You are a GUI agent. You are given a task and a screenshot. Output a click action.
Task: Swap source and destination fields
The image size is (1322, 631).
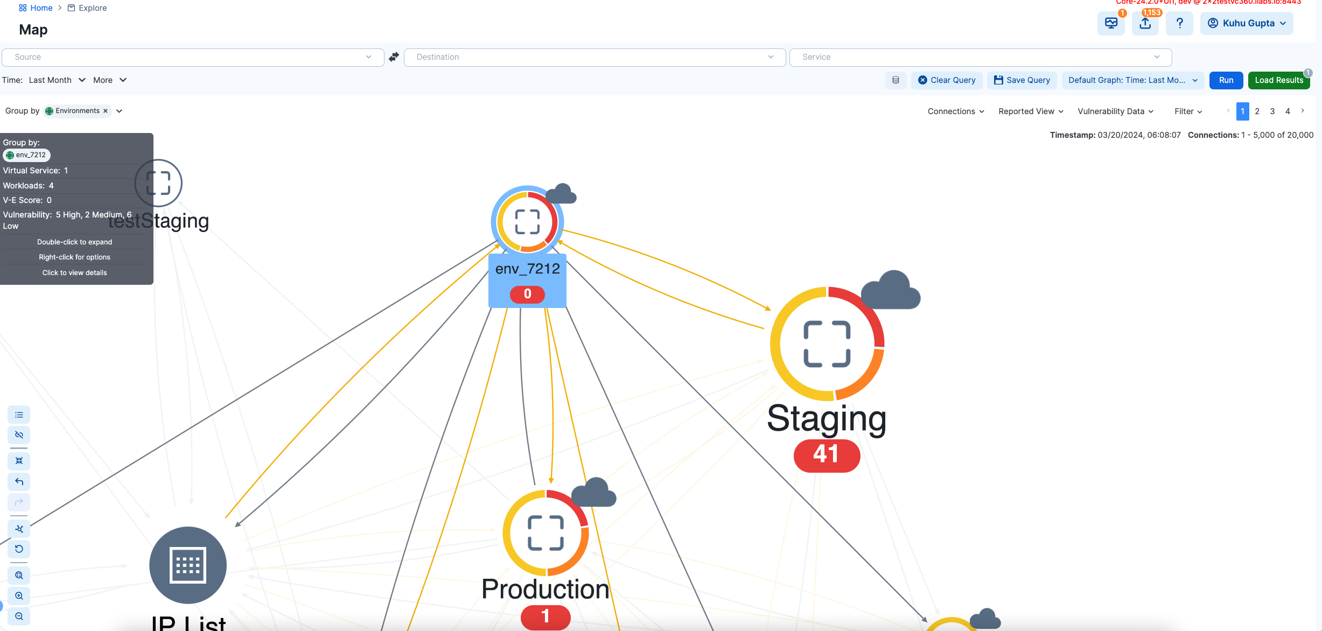pyautogui.click(x=394, y=57)
